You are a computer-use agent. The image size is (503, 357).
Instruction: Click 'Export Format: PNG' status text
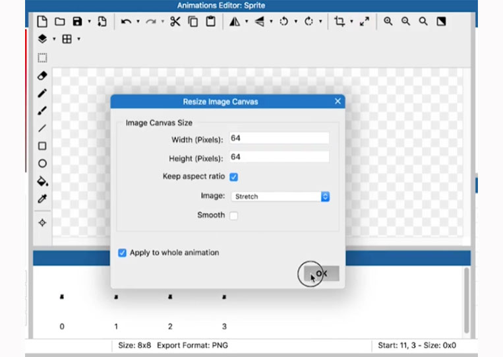[192, 345]
